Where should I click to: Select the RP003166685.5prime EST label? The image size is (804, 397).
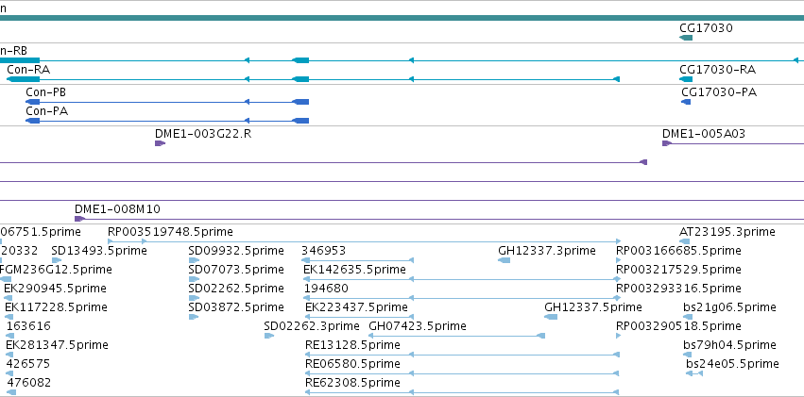[x=679, y=251]
